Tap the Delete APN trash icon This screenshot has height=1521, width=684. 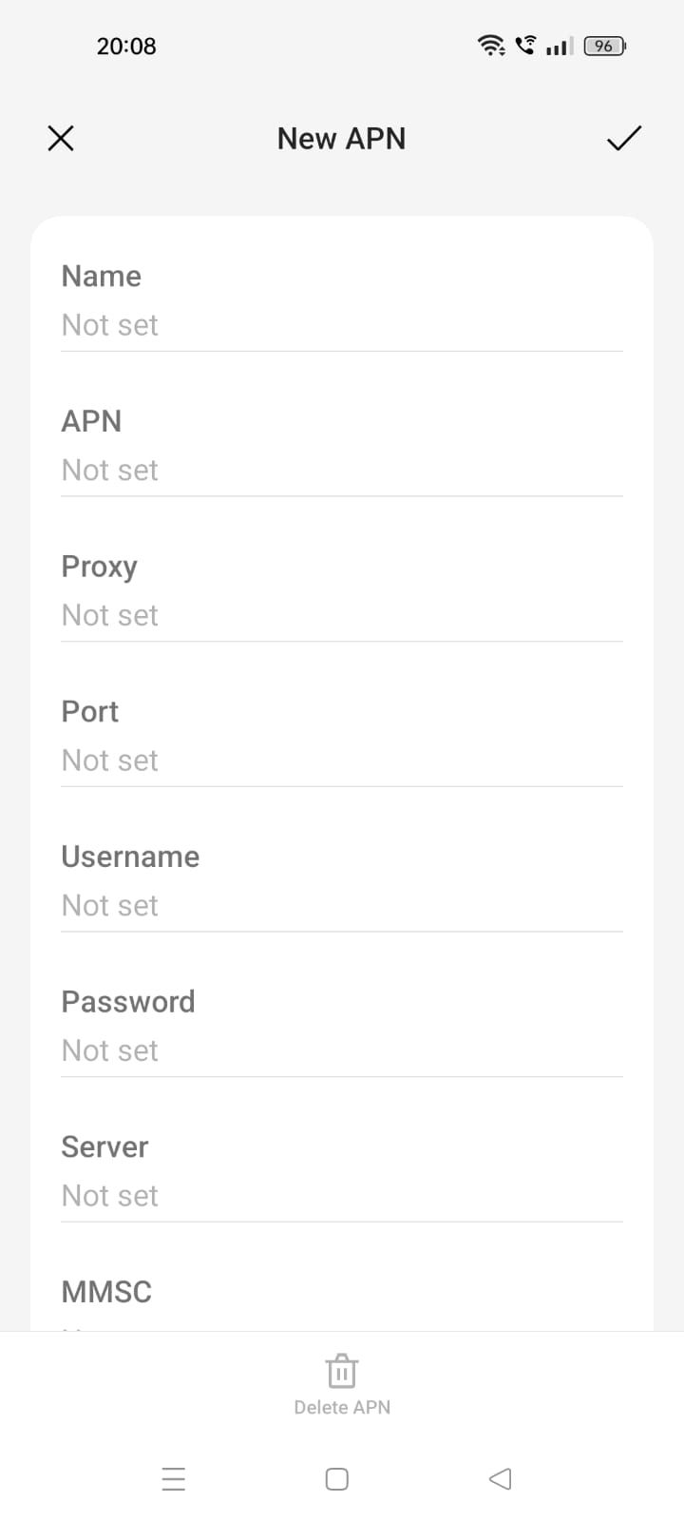tap(341, 1371)
